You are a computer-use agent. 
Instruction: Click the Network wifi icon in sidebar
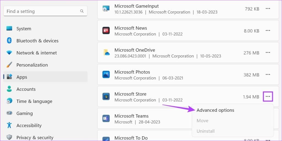tap(9, 53)
